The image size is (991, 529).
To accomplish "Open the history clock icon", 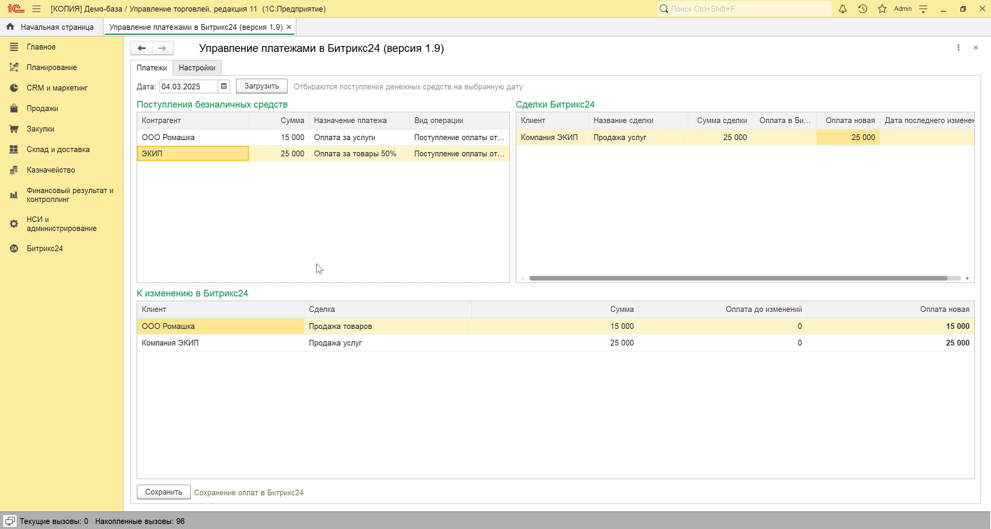I will coord(862,9).
